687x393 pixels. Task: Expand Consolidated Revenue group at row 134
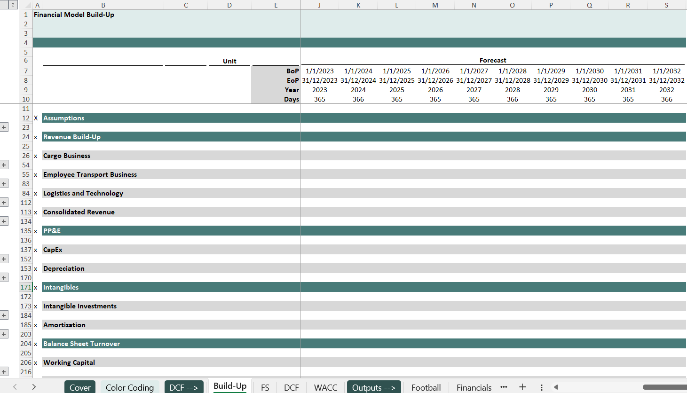pos(4,221)
